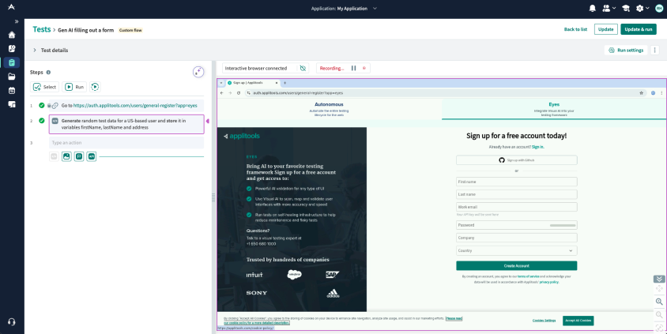Screen dimensions: 667x334
Task: Open the notifications bell
Action: [593, 8]
